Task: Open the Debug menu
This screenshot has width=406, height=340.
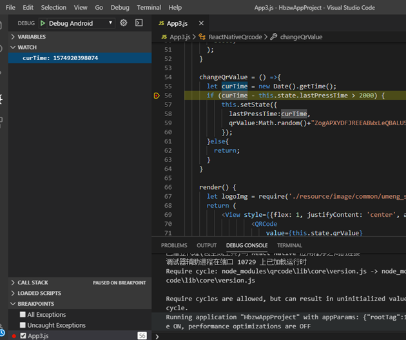Action: (x=120, y=8)
